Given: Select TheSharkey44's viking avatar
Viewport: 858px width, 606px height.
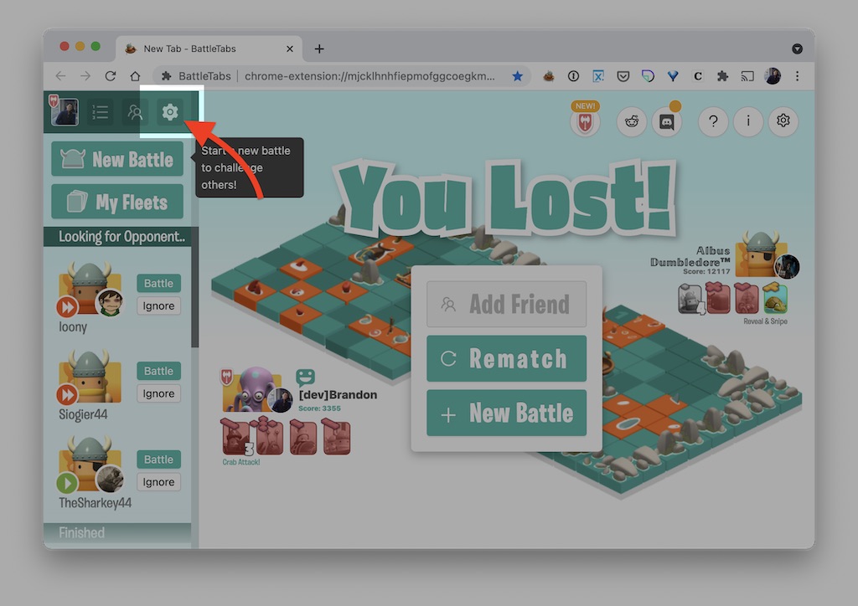Looking at the screenshot, I should pyautogui.click(x=90, y=464).
